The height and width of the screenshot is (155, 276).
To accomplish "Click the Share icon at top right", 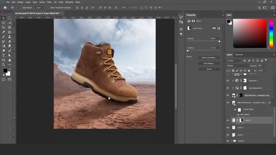I will coord(273,8).
